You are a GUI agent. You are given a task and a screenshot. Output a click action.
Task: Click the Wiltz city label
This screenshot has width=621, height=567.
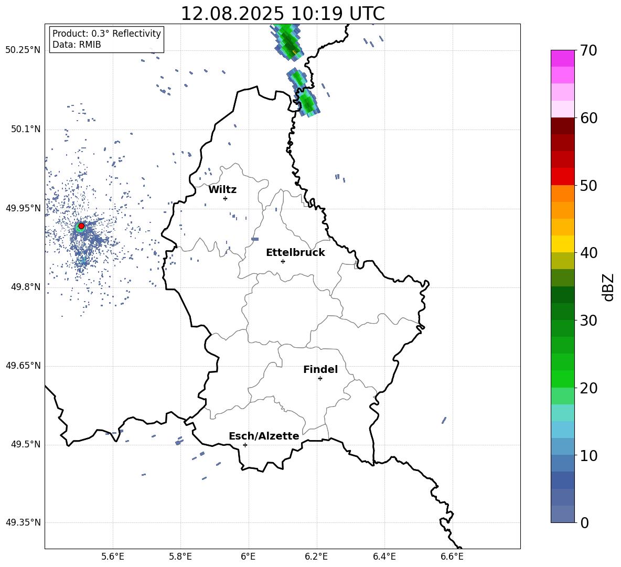tap(222, 190)
